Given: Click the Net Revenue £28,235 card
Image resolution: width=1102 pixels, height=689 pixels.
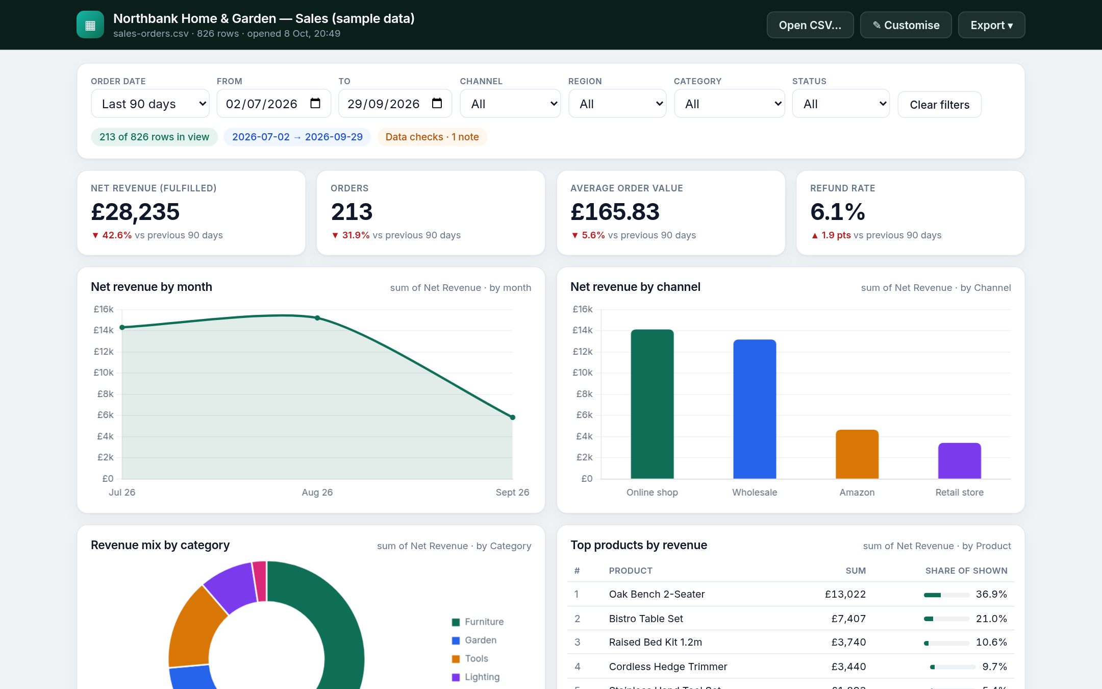Looking at the screenshot, I should (x=191, y=213).
